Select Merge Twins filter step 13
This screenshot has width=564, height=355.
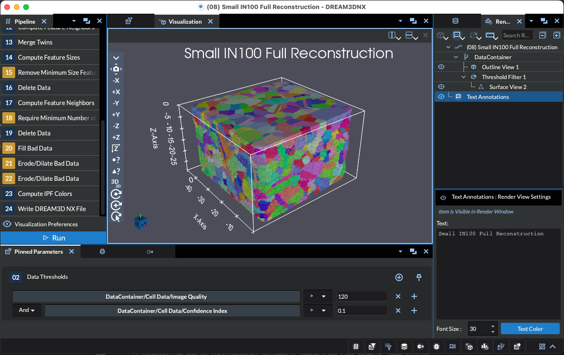[50, 42]
